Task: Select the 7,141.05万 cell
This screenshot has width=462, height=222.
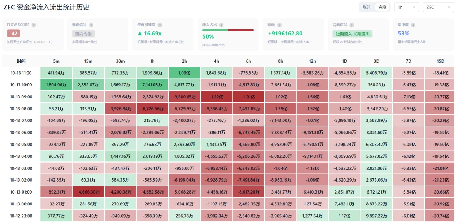Action: 152,85
